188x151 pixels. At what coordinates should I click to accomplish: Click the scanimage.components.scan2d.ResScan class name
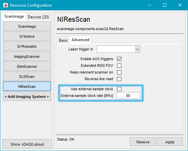[x=90, y=29]
